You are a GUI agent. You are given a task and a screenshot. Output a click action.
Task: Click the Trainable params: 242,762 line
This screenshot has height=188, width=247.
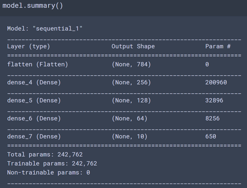click(x=52, y=163)
